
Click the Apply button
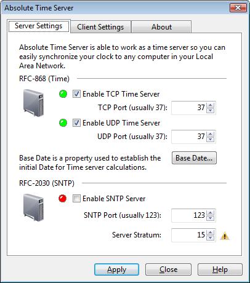tap(116, 269)
